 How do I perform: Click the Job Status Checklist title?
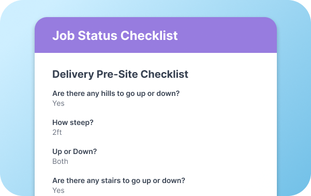(115, 36)
